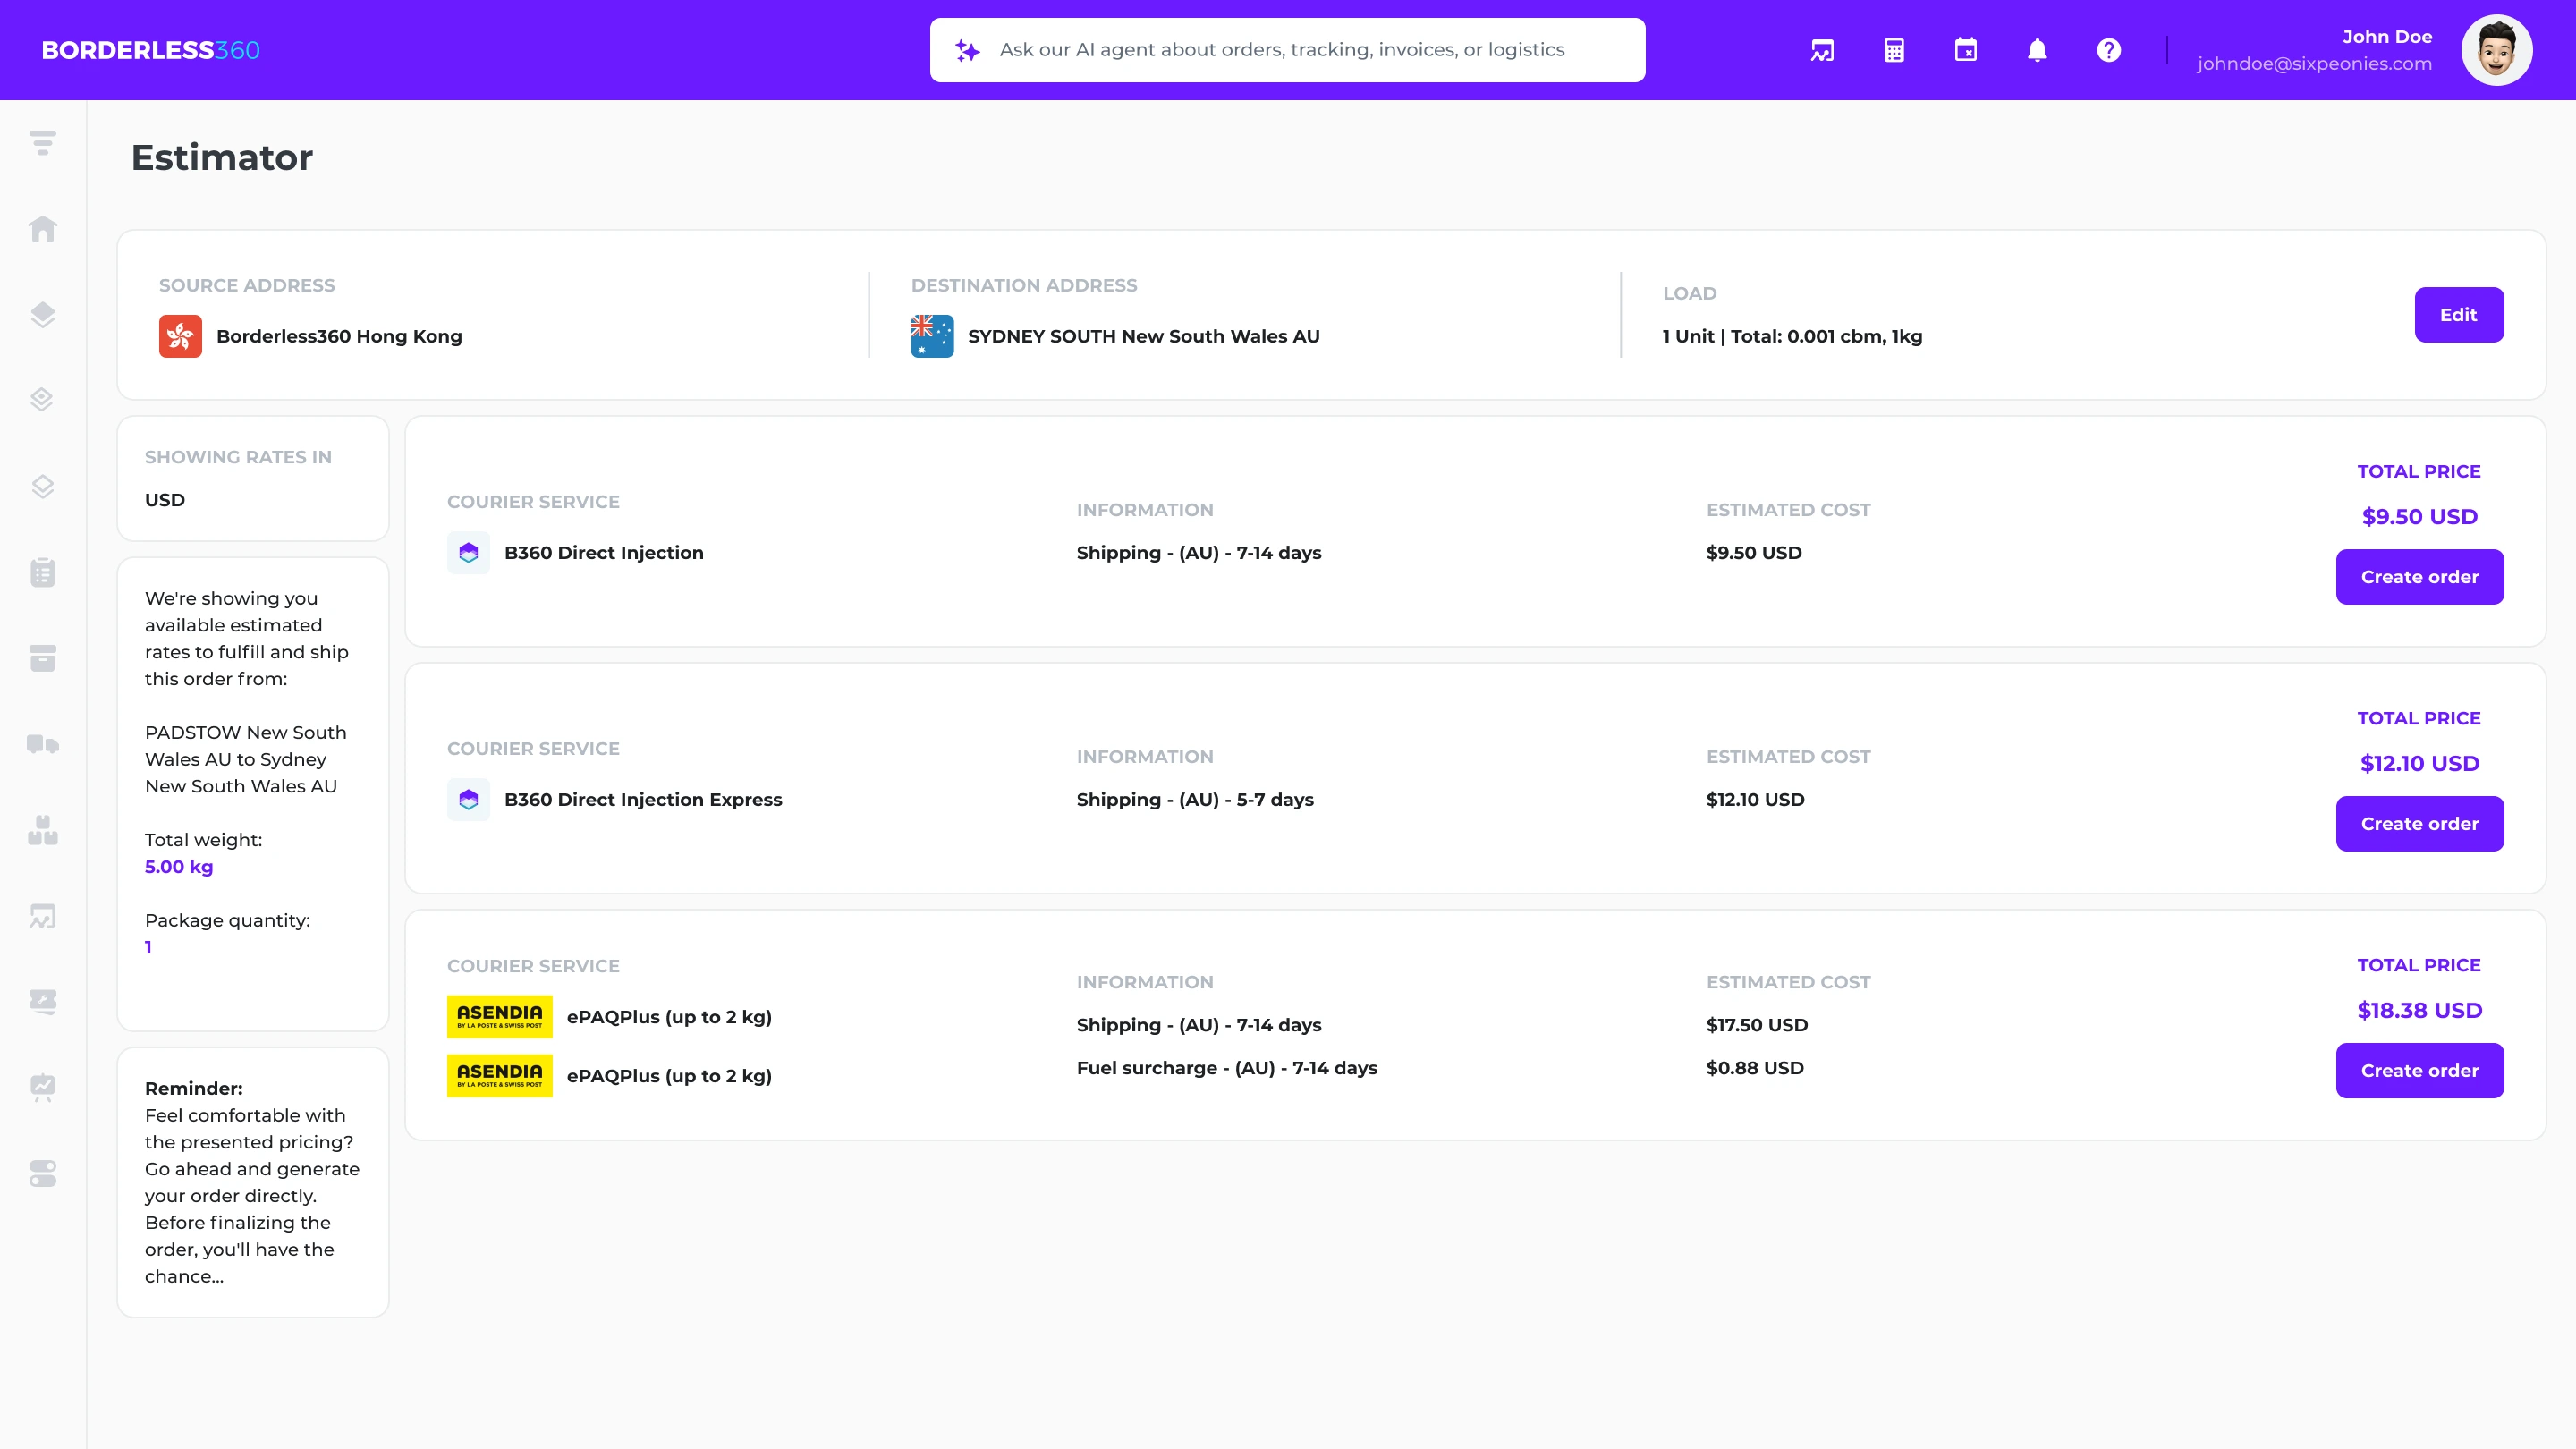Viewport: 2576px width, 1449px height.
Task: Open the Home page from sidebar
Action: [42, 229]
